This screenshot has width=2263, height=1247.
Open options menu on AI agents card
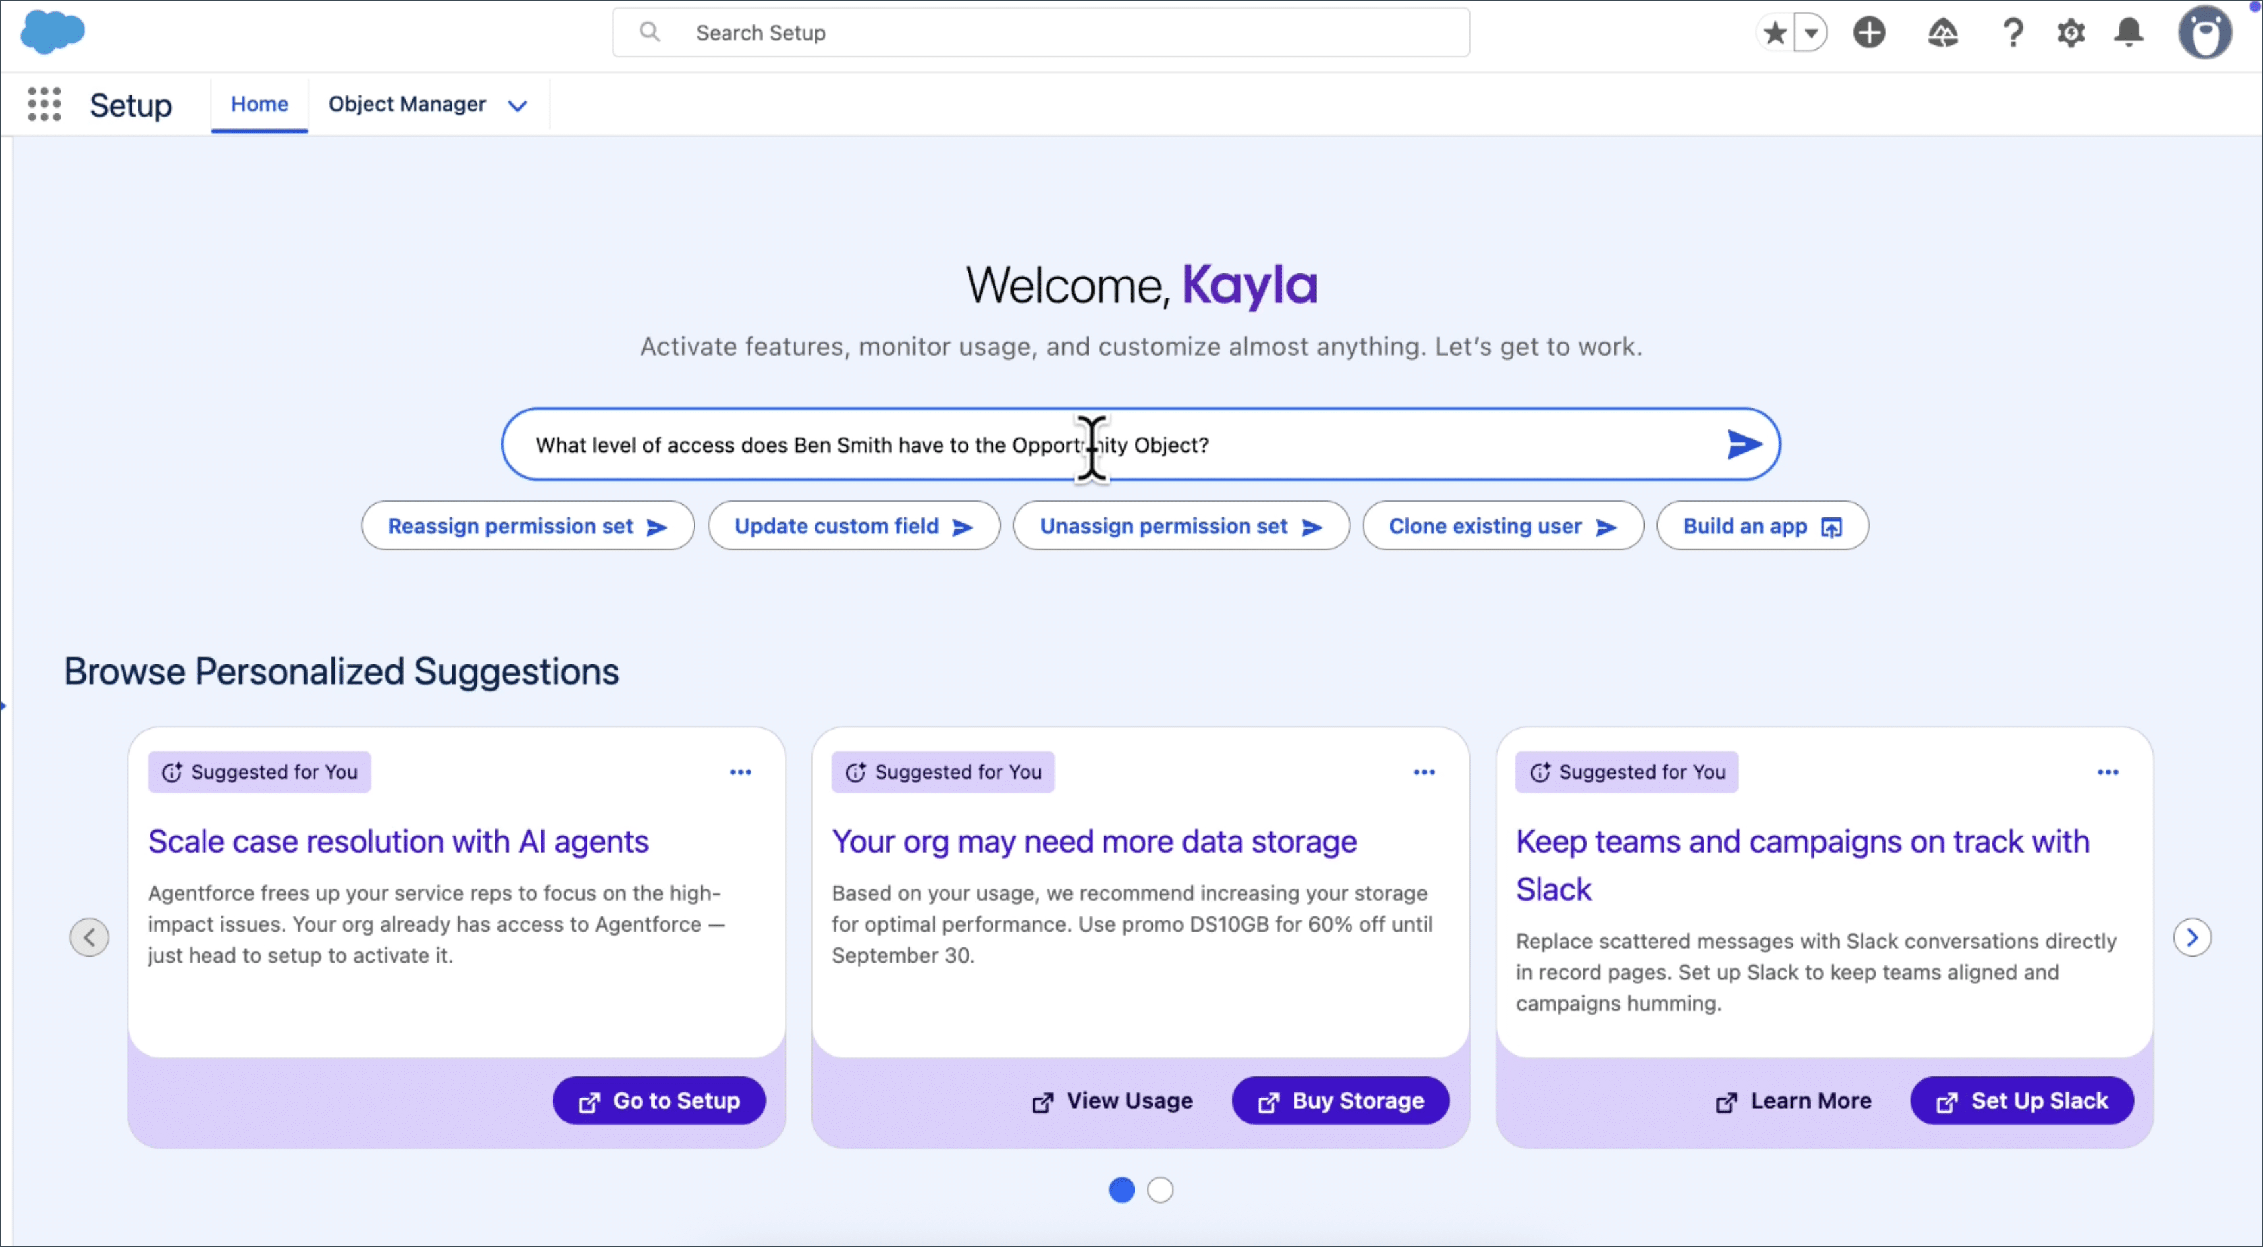pos(740,772)
